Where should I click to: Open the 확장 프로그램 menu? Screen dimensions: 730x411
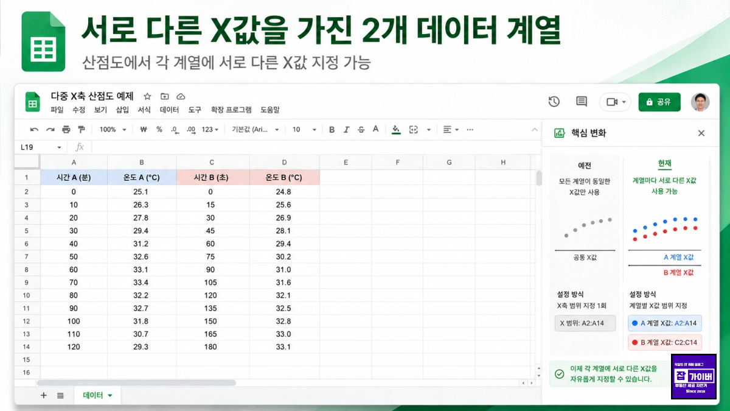click(x=231, y=110)
